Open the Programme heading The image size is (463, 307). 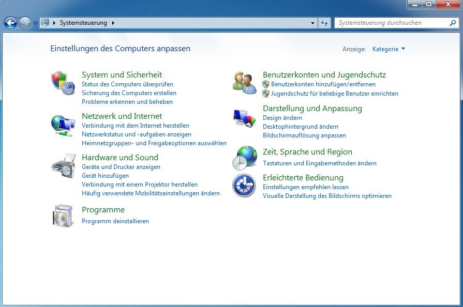coord(103,210)
